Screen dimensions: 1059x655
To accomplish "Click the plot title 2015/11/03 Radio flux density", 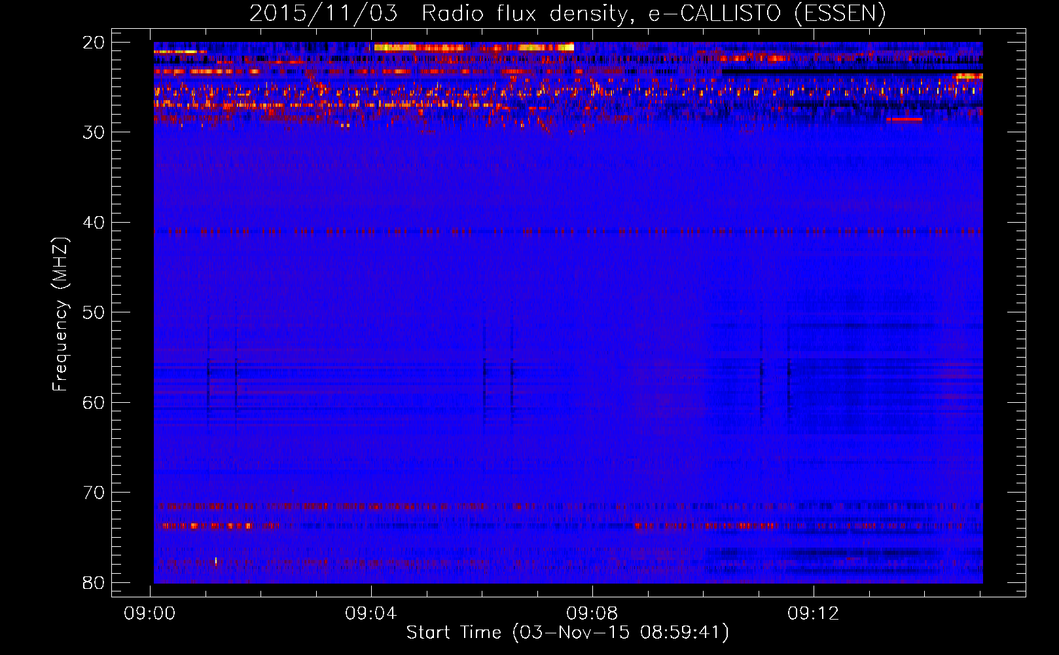I will 567,13.
